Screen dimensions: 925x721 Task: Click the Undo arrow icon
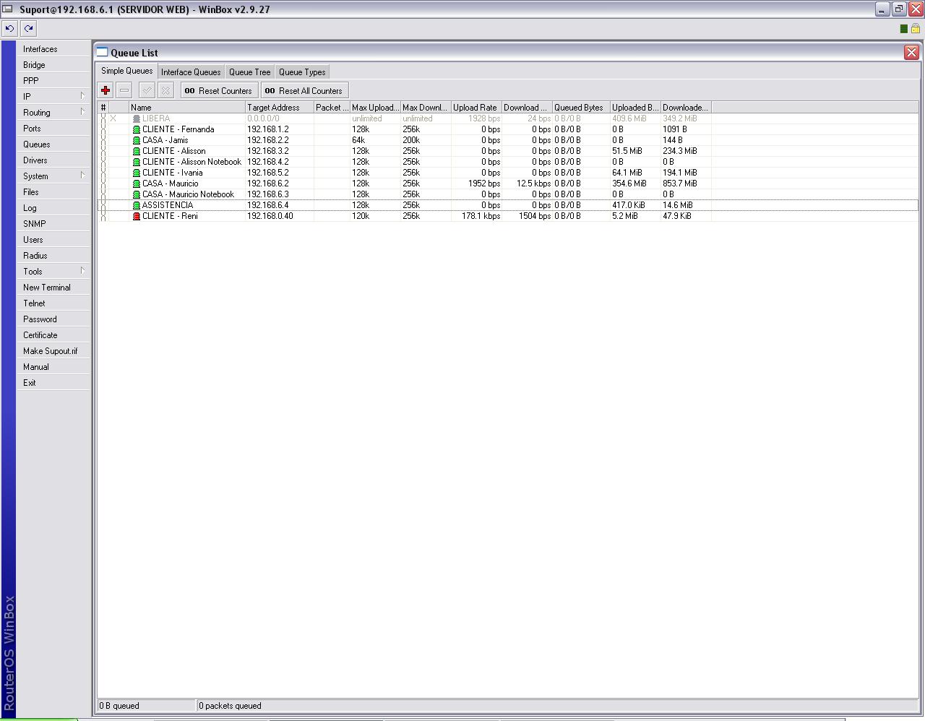click(9, 29)
